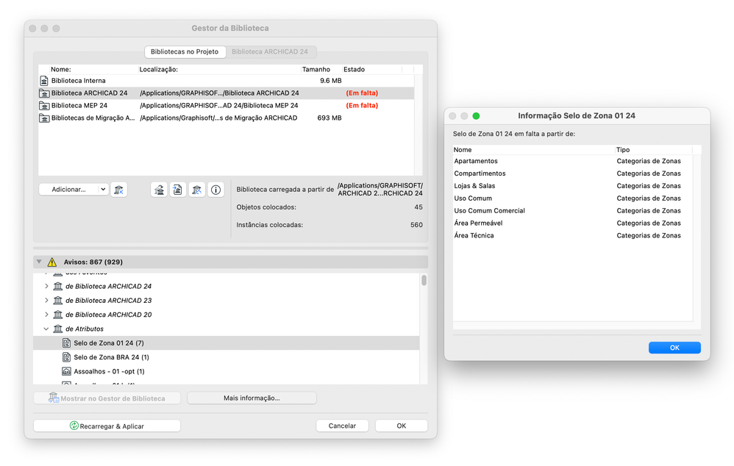The height and width of the screenshot is (466, 734).
Task: Select the Compartimentos row in info dialog
Action: 572,173
